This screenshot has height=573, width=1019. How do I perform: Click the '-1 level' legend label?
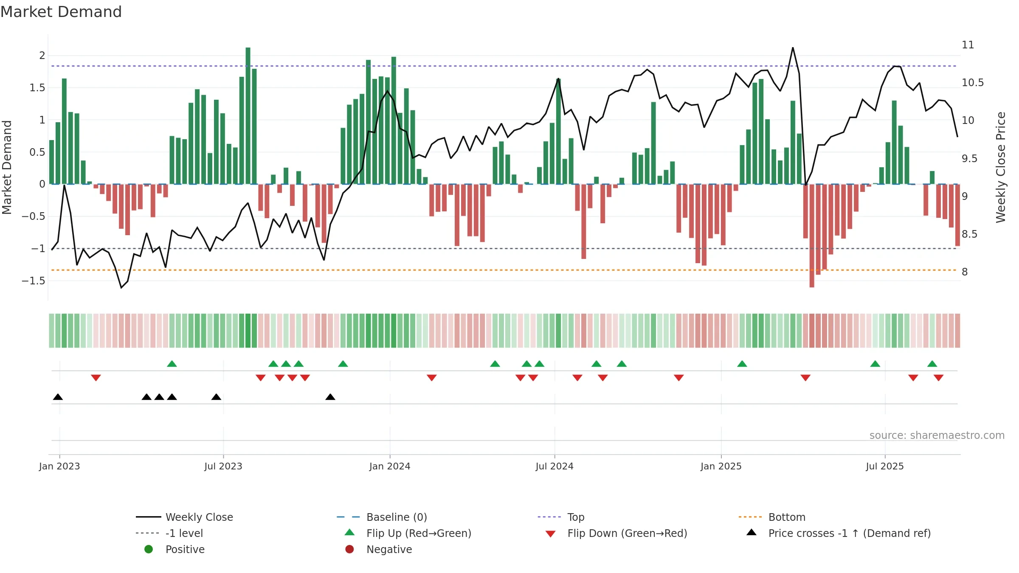click(184, 533)
